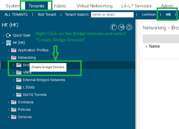This screenshot has height=129, width=179.
Task: Expand the L3Outs folder
Action: pyautogui.click(x=13, y=87)
